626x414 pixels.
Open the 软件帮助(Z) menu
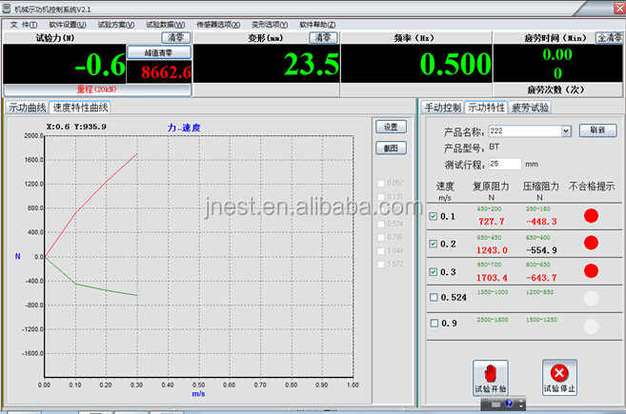[317, 25]
